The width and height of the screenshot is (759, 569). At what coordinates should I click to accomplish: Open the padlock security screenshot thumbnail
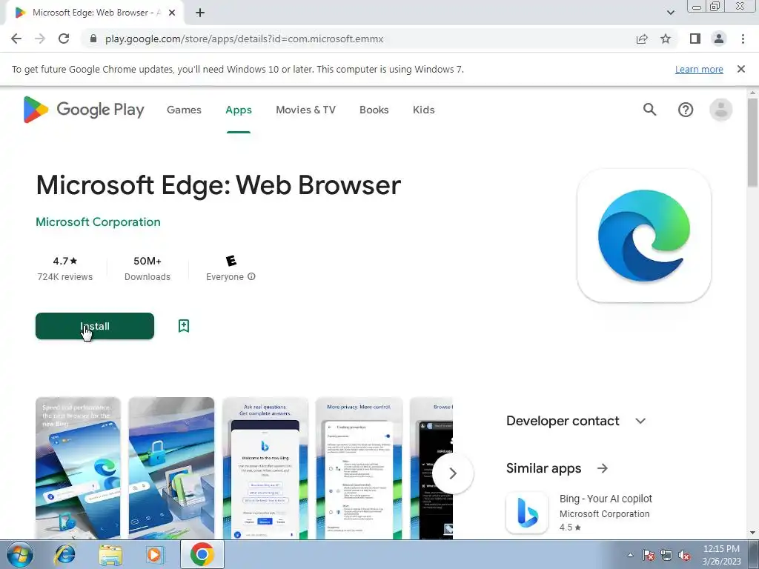[x=171, y=468]
